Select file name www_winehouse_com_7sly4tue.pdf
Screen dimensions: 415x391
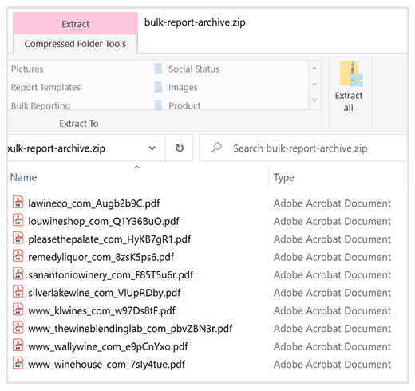point(106,364)
